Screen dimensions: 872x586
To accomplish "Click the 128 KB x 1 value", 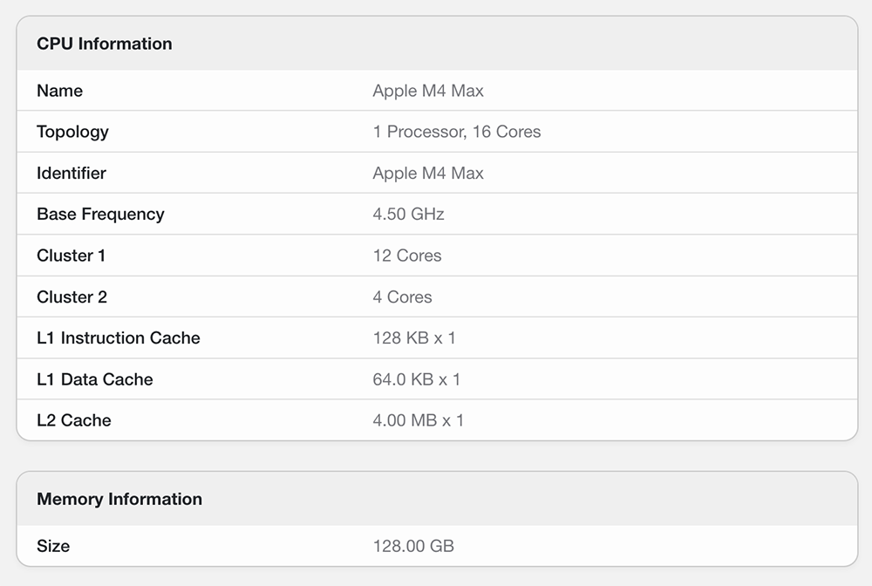I will pos(414,337).
